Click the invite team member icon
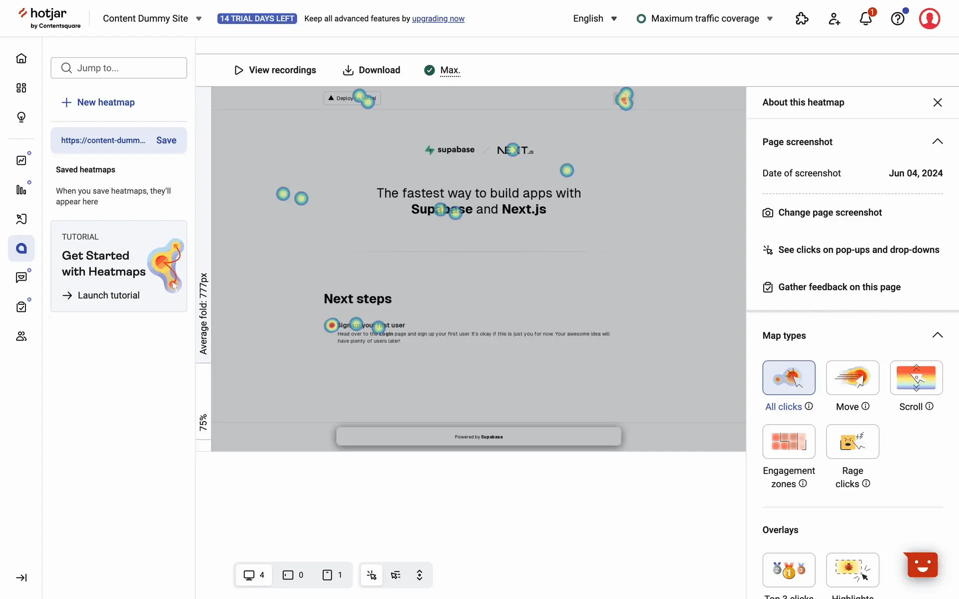 coord(834,19)
